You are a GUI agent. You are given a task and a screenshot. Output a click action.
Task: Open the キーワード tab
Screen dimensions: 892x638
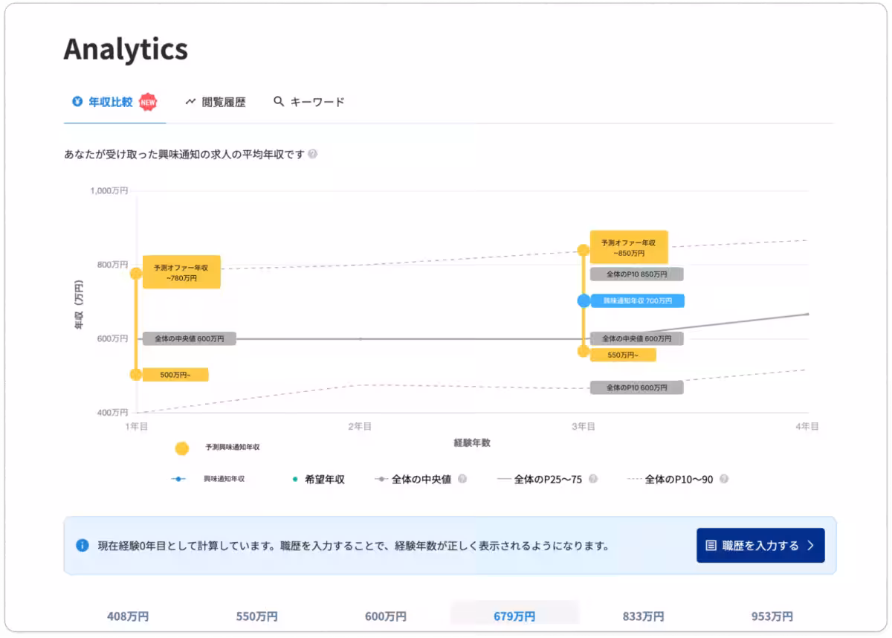(x=317, y=102)
